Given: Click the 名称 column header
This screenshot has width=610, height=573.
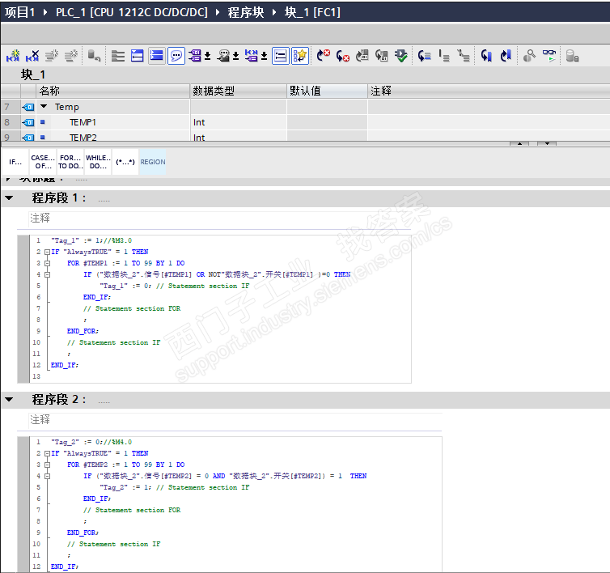Looking at the screenshot, I should click(x=112, y=91).
